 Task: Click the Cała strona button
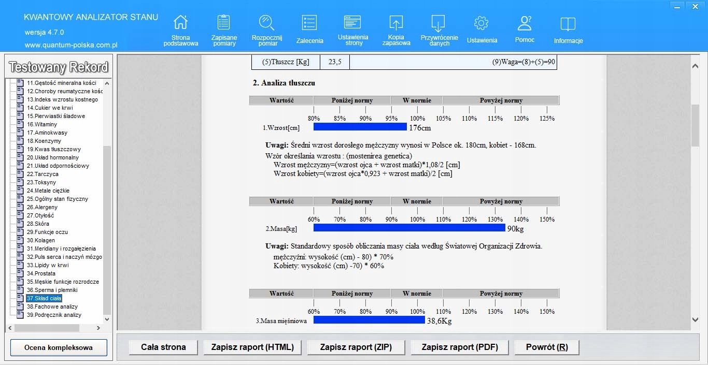click(x=163, y=347)
